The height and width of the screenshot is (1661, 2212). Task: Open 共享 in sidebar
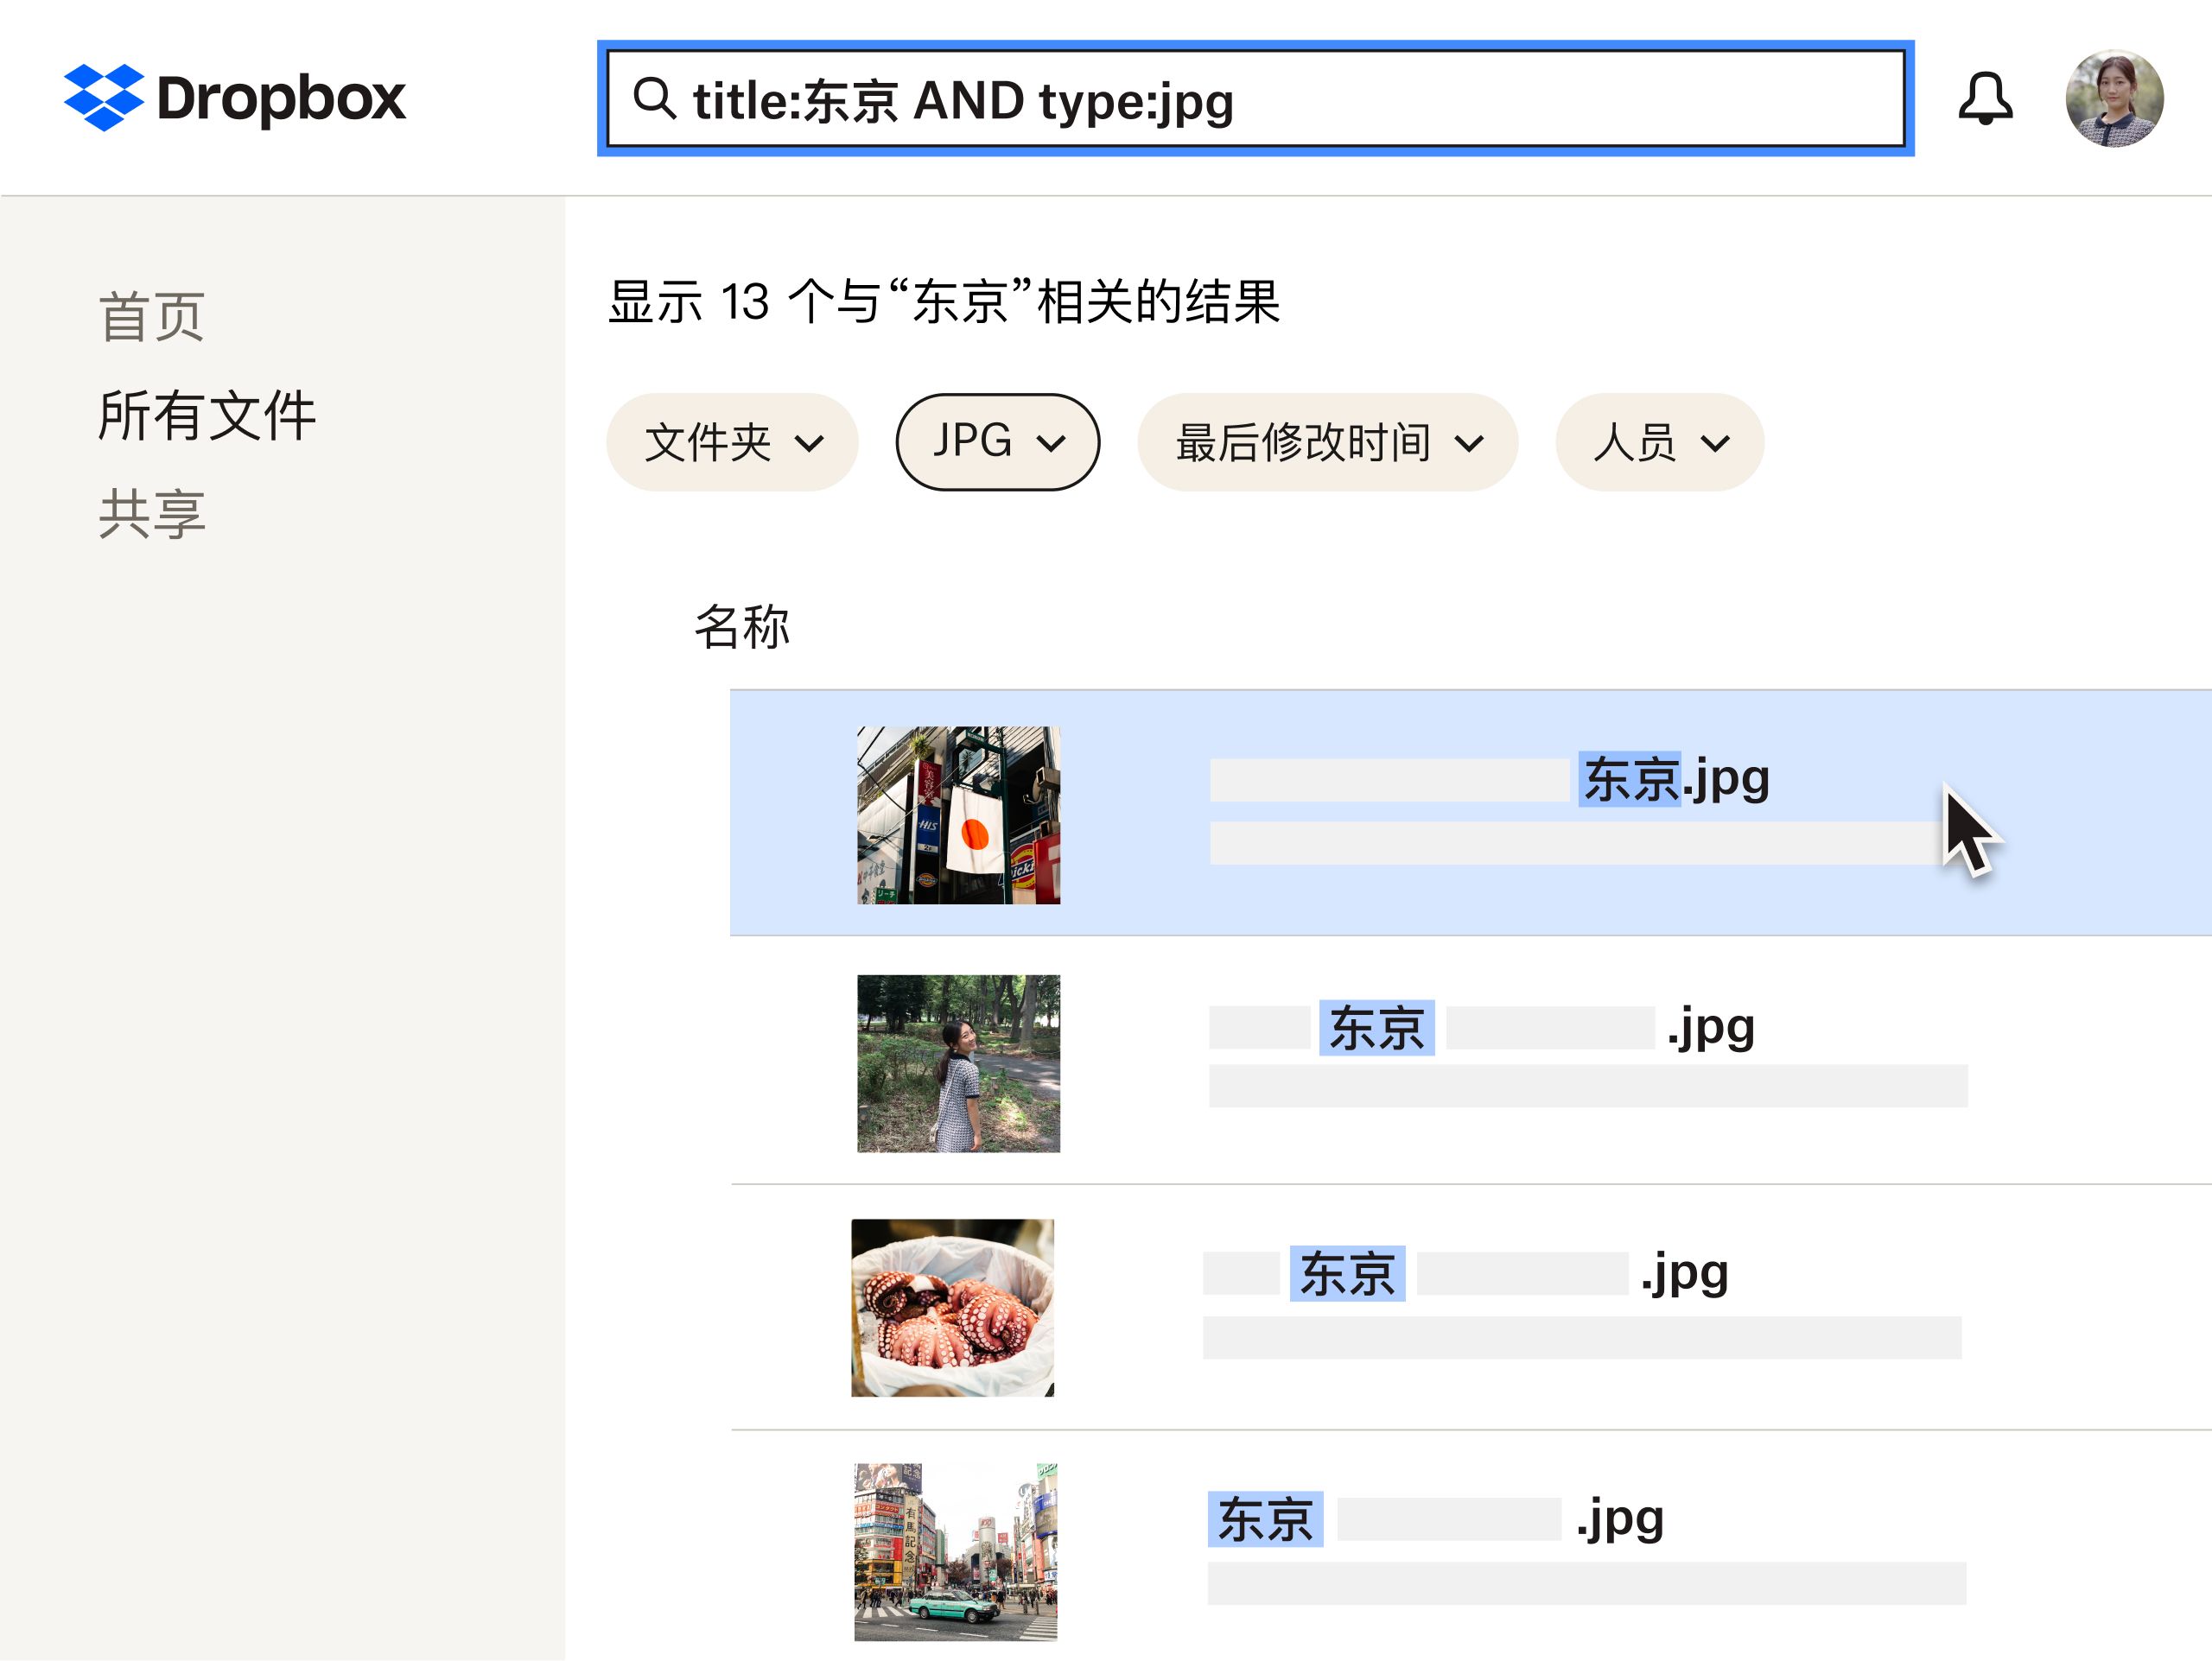point(152,511)
